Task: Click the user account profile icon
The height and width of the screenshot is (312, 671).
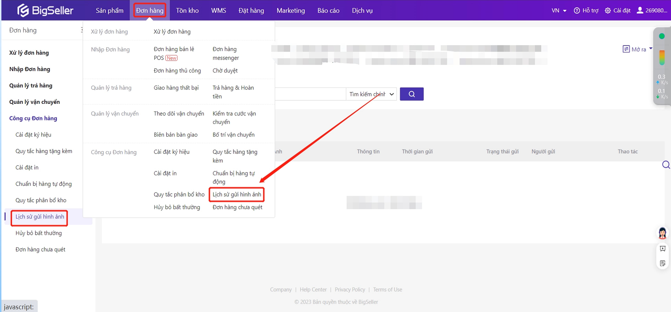Action: [640, 10]
